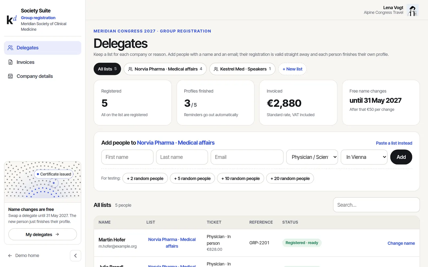Select the Kestrel Med · Speakers list tab
Screen dimensions: 428x267
point(242,69)
